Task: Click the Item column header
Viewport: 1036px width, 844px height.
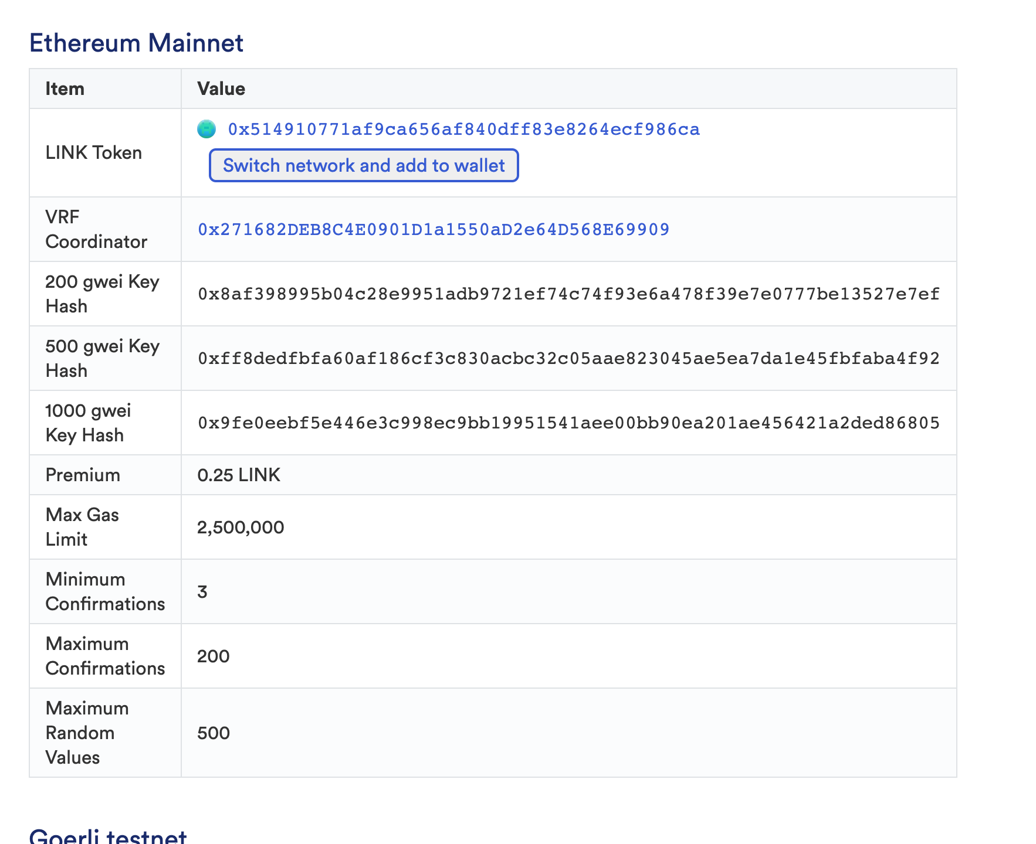Action: (x=65, y=89)
